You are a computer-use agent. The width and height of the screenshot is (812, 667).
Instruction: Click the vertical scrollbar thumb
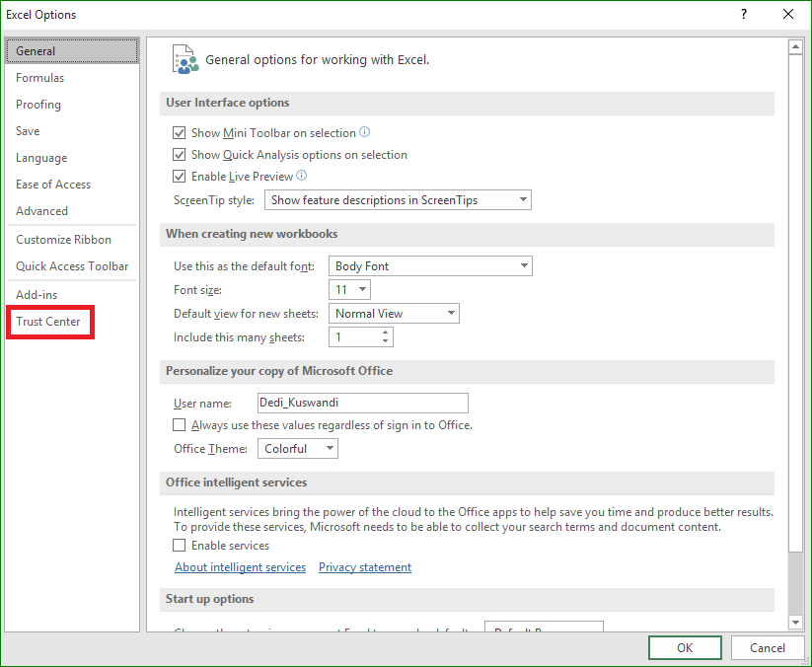click(795, 303)
